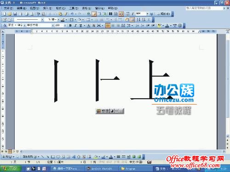Open the 格式 (Format) menu

click(61, 8)
